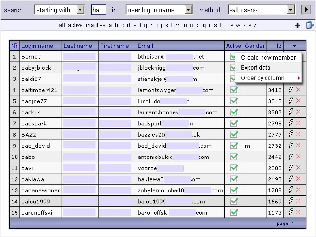The image size is (316, 237).
Task: Delete user backus with the red X
Action: click(x=298, y=112)
